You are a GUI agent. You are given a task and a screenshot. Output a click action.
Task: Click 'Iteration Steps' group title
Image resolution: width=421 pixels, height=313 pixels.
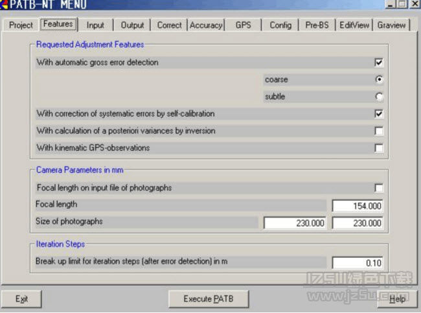(x=60, y=244)
